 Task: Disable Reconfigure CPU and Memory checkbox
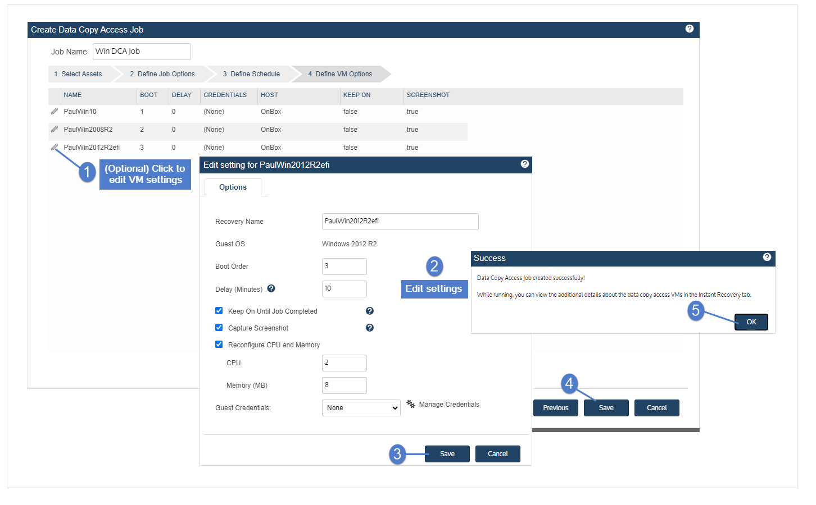click(219, 345)
